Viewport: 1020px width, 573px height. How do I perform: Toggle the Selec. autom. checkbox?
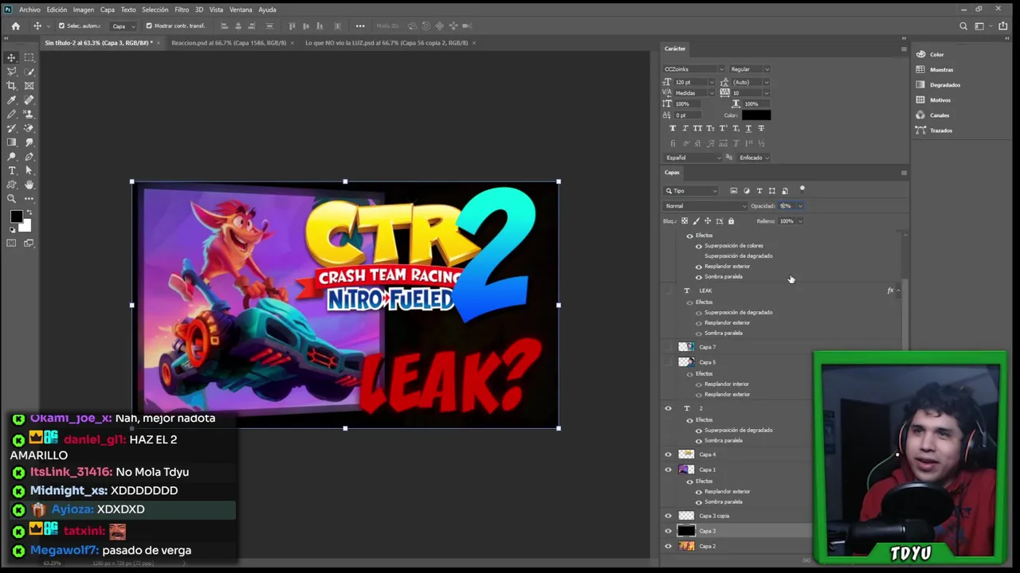click(61, 25)
